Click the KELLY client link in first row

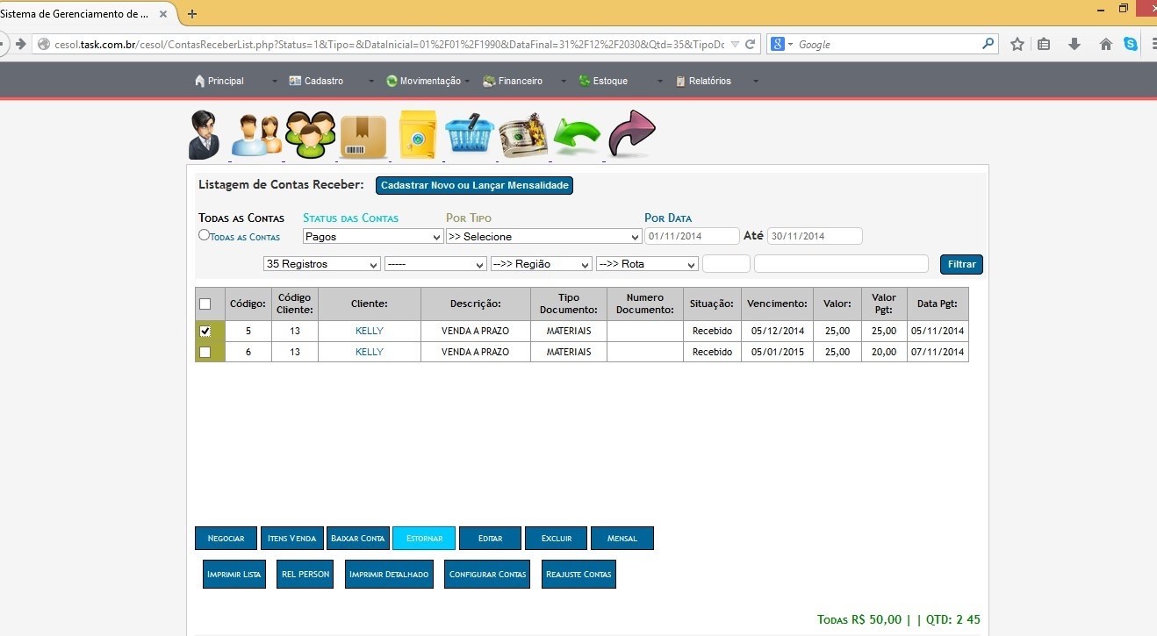[x=370, y=331]
